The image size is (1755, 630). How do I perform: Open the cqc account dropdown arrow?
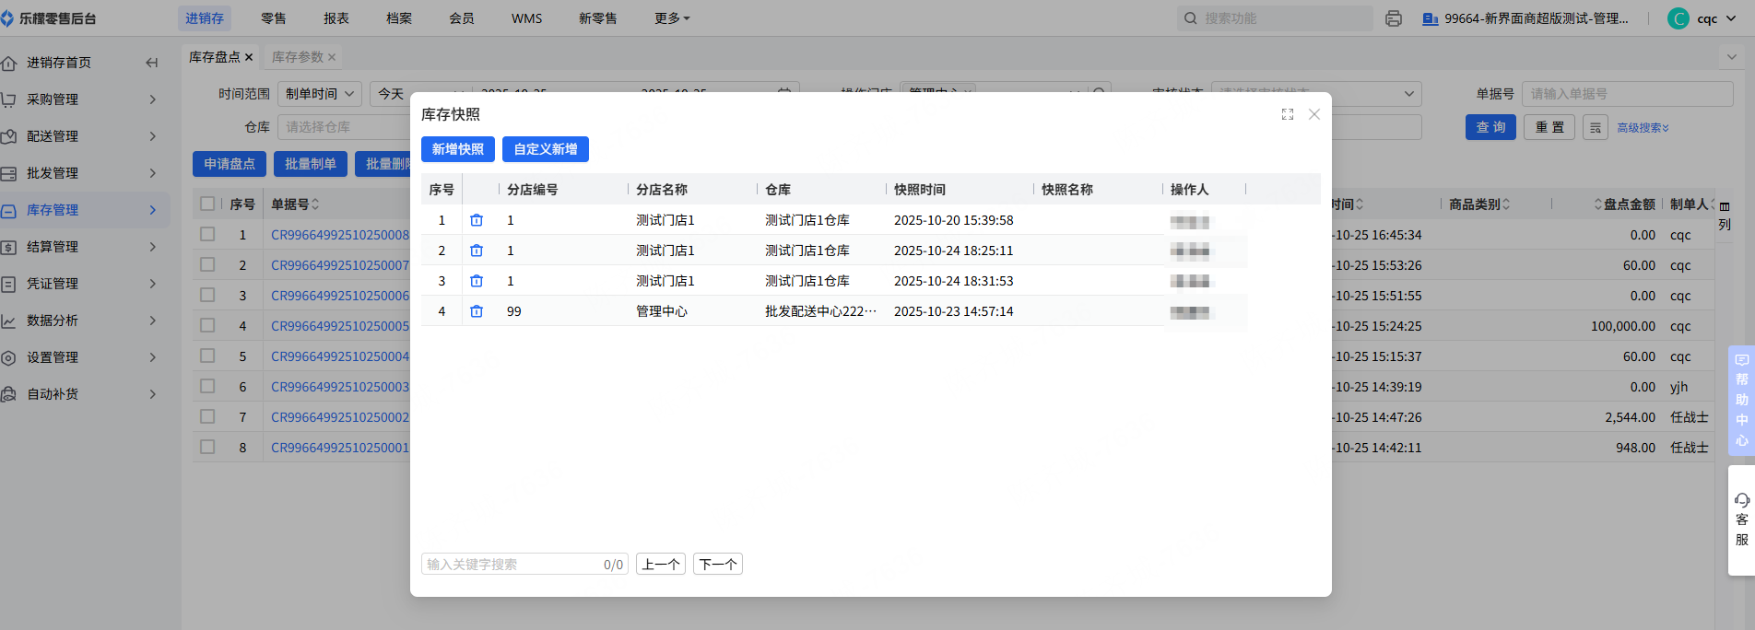(x=1731, y=18)
